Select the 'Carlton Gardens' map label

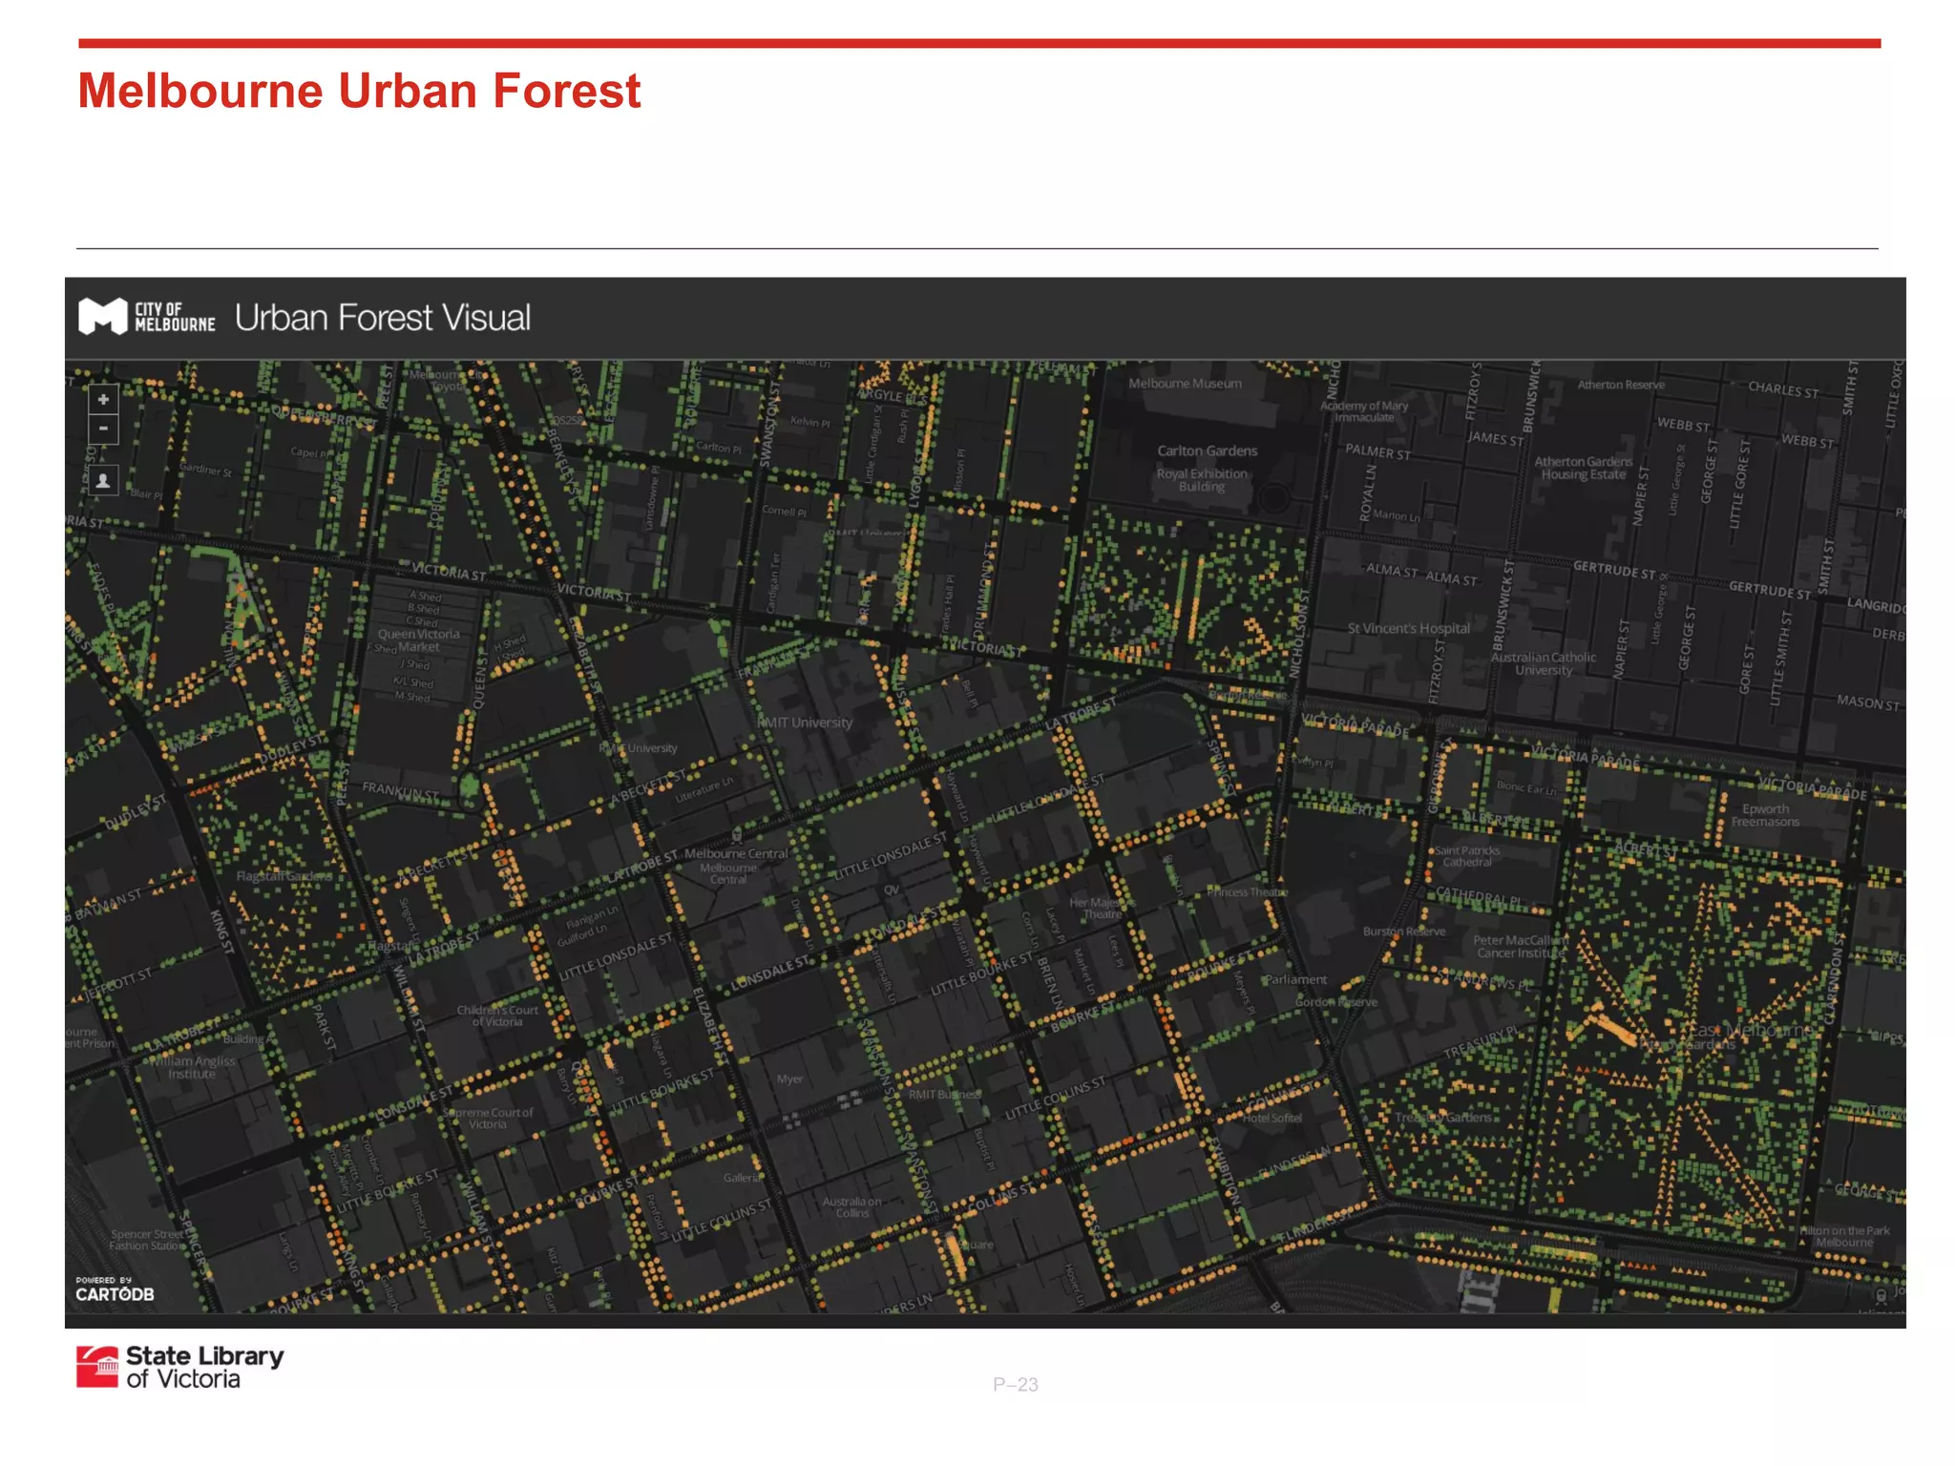click(1208, 450)
